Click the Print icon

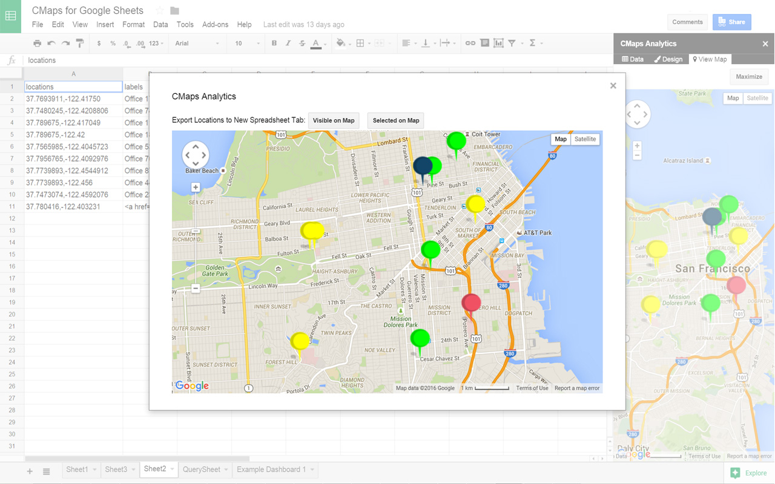click(36, 43)
